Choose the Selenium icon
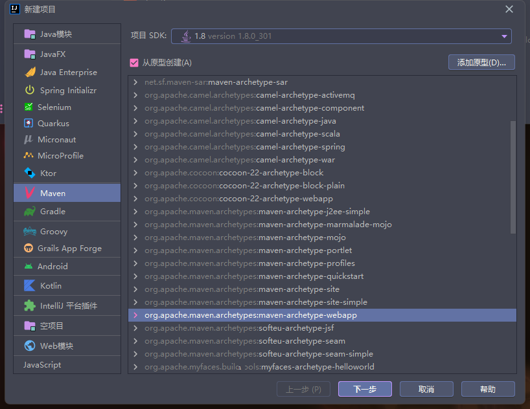 (x=29, y=107)
